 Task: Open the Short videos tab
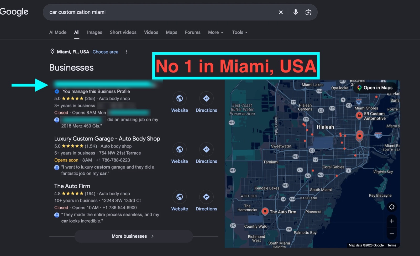[123, 32]
